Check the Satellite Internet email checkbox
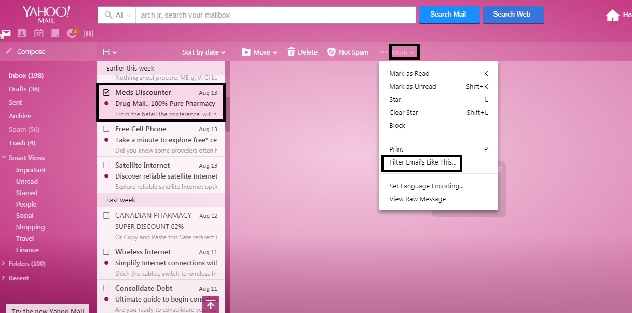Image resolution: width=632 pixels, height=313 pixels. click(106, 165)
